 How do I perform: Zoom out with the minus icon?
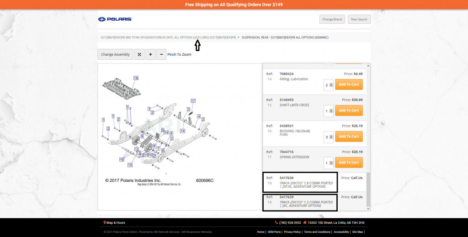pyautogui.click(x=161, y=54)
